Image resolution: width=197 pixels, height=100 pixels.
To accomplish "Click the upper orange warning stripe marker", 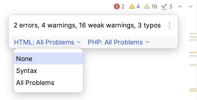I will [193, 52].
